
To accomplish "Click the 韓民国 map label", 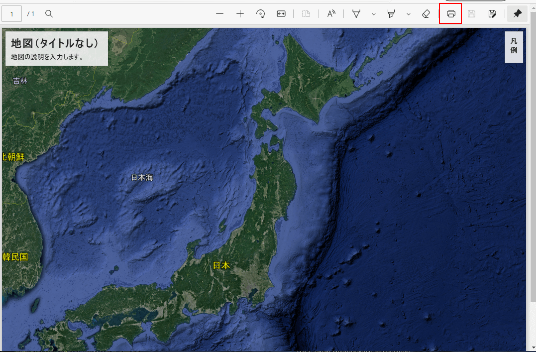I will (x=15, y=257).
